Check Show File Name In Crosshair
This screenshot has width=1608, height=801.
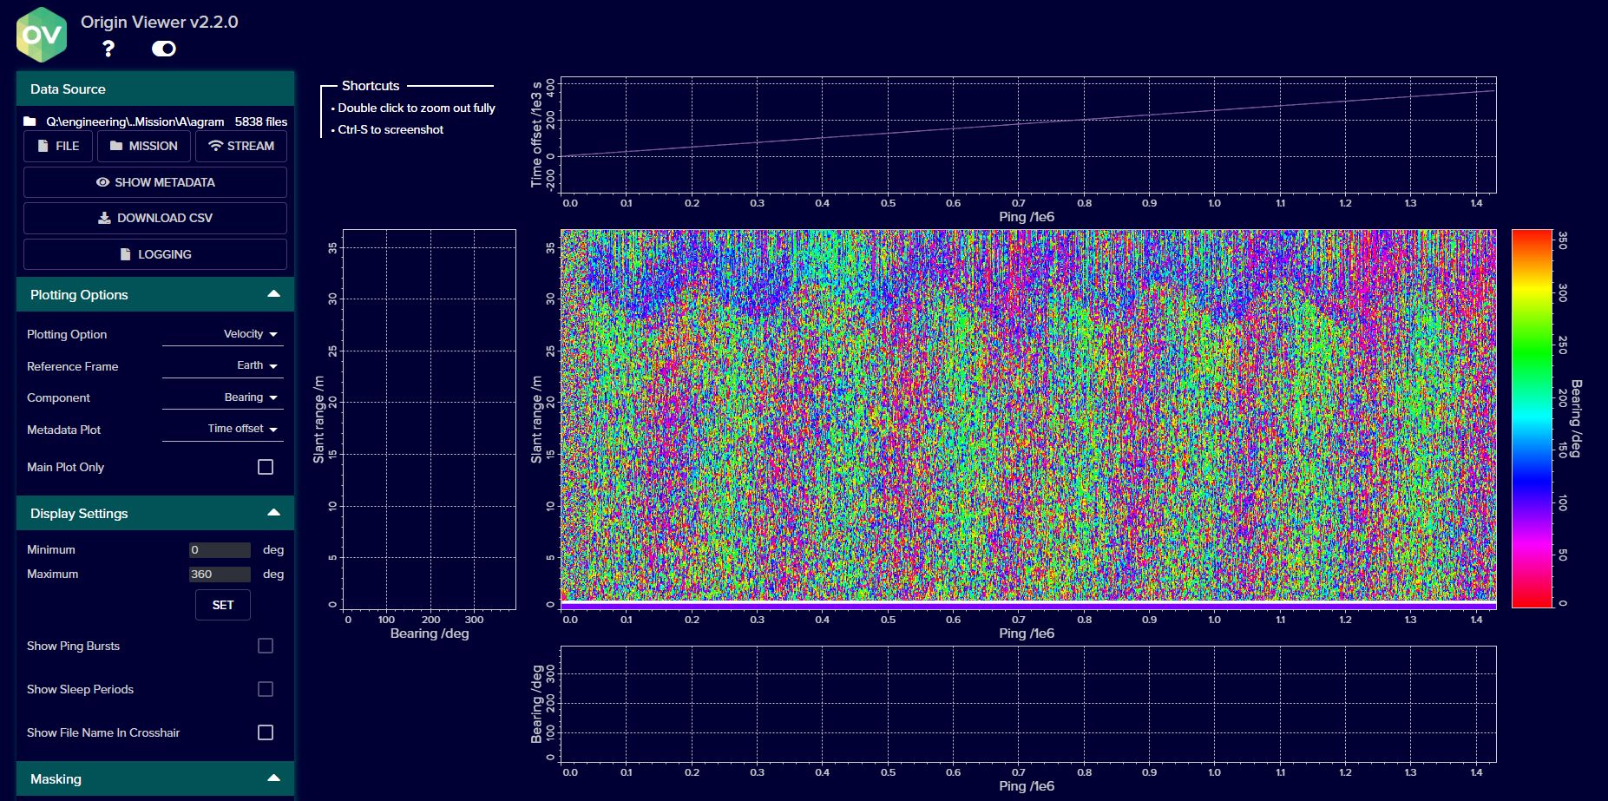point(266,732)
